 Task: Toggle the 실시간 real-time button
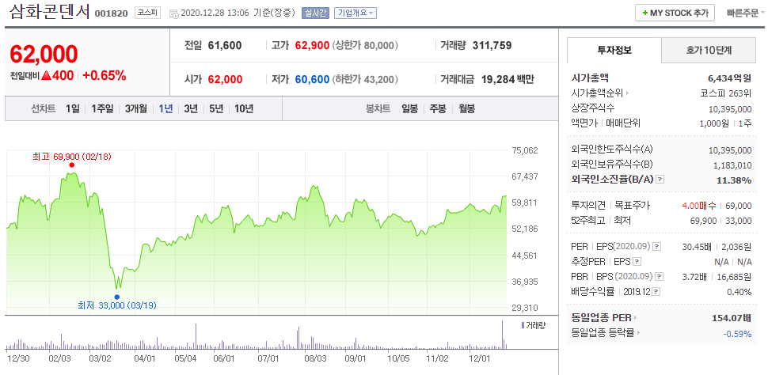[316, 13]
